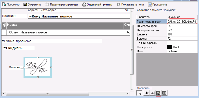Open the Просмотр preview tool

[x=11, y=5]
